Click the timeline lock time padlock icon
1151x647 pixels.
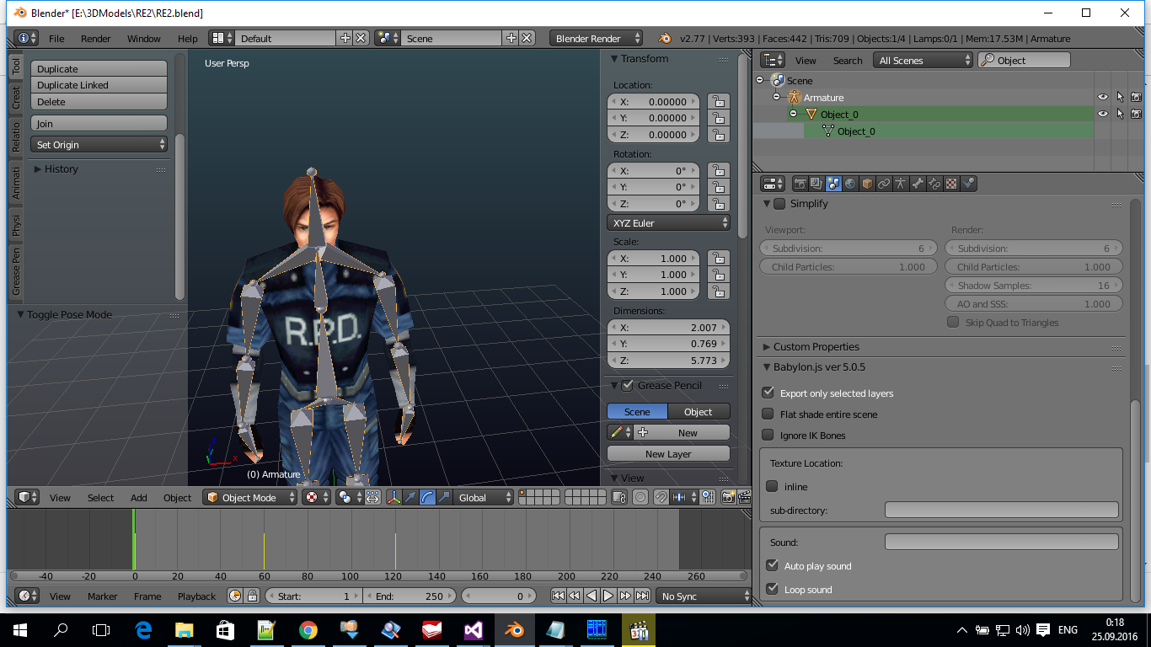pos(251,596)
